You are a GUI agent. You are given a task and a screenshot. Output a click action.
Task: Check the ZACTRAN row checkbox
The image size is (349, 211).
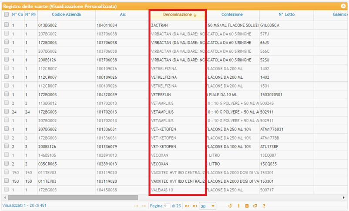coord(6,25)
